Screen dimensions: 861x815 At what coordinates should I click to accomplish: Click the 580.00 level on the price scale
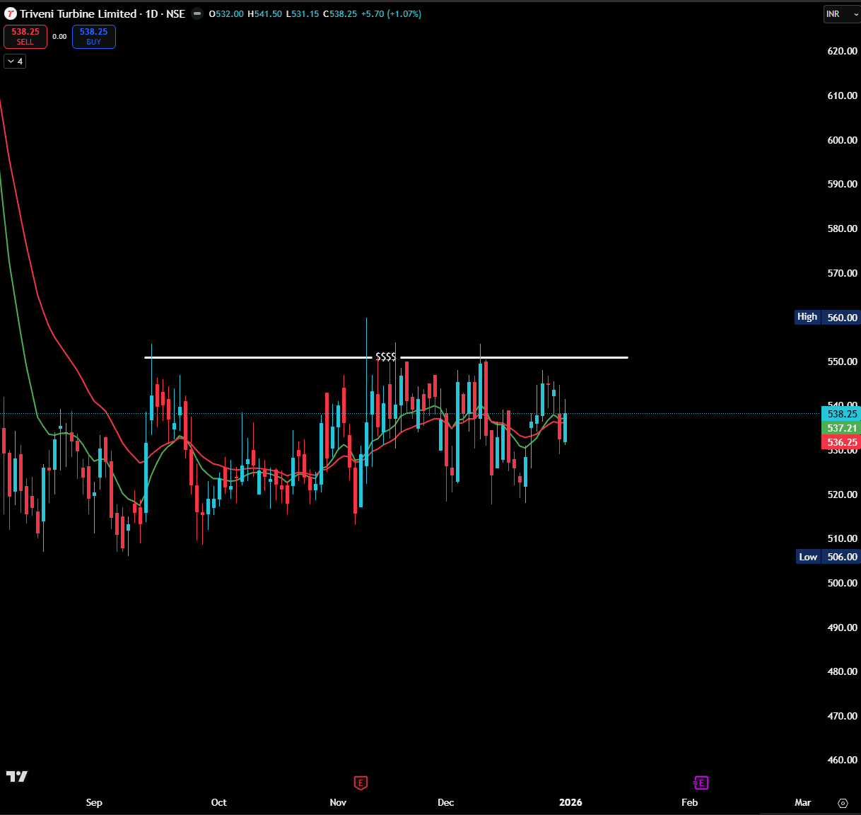point(842,229)
